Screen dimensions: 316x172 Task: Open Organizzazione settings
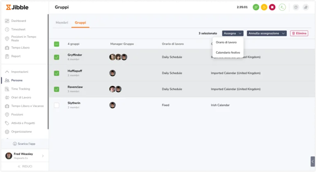tap(21, 132)
